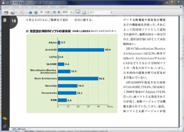The height and width of the screenshot is (132, 184).
Task: Open Attachments paperclip panel
Action: [x=5, y=126]
